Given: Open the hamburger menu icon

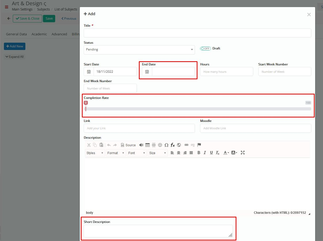Looking at the screenshot, I should [7, 7].
